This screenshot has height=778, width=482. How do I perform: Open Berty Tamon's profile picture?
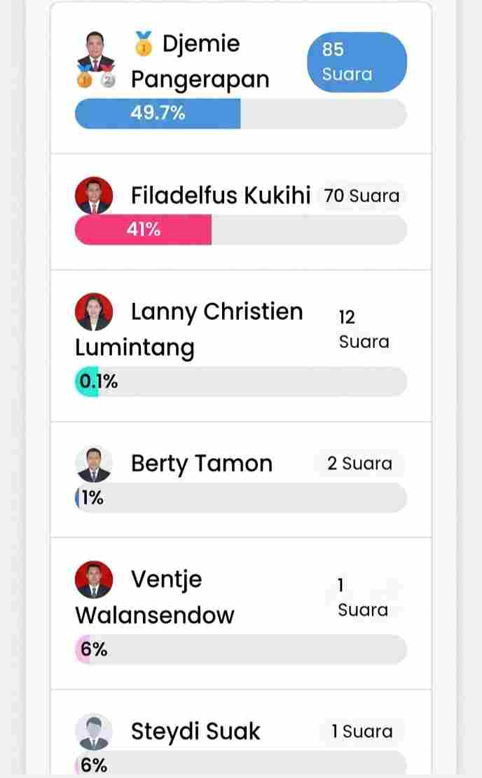click(x=94, y=464)
